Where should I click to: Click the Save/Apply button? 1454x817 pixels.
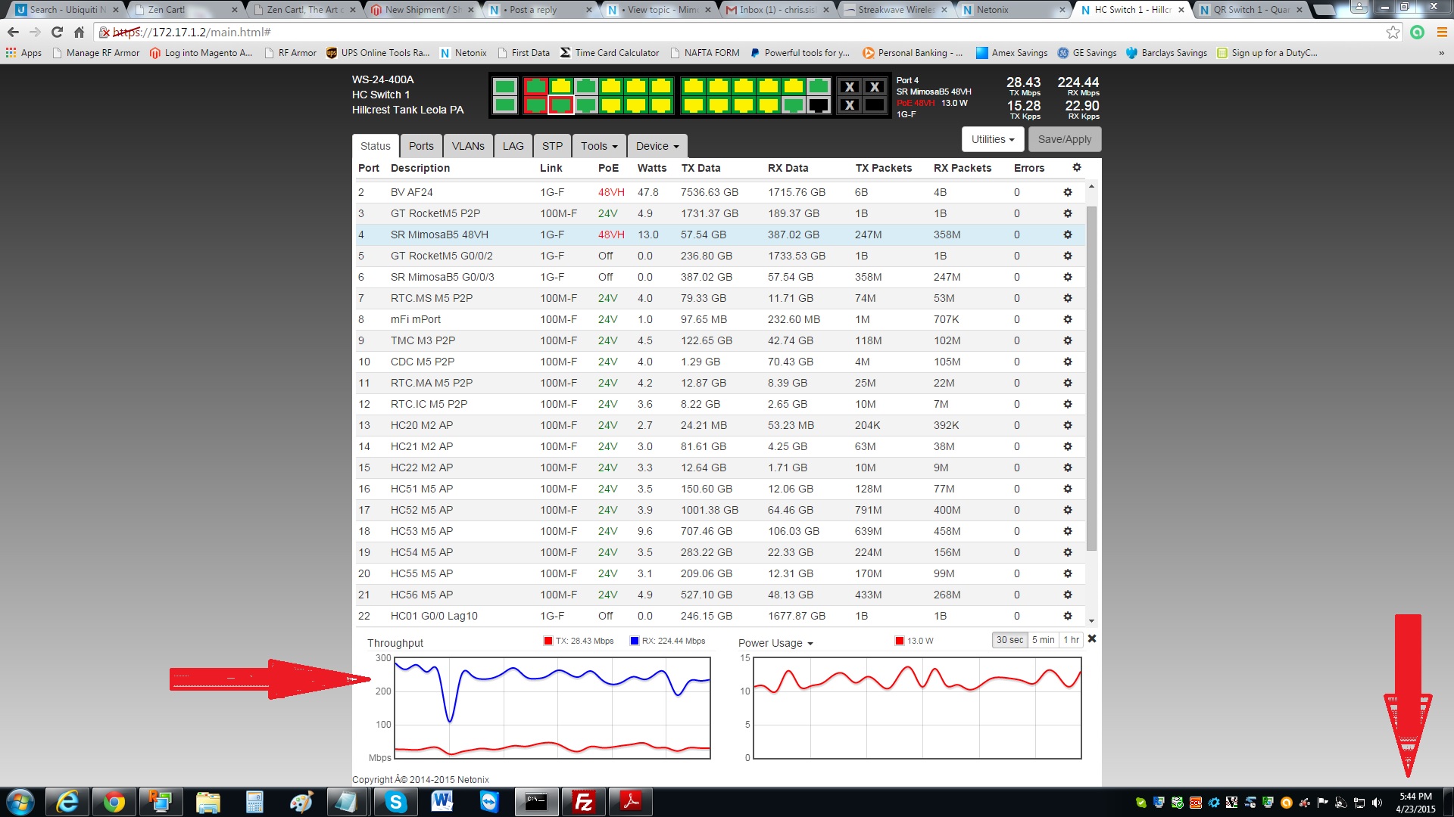[1065, 139]
